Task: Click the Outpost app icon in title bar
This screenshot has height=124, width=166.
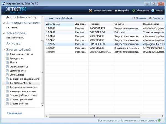Action: click(4, 3)
